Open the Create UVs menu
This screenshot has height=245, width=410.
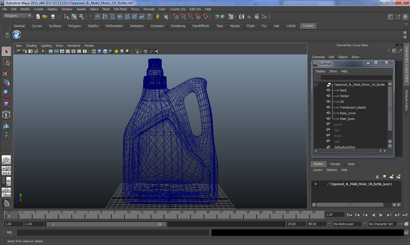(178, 9)
